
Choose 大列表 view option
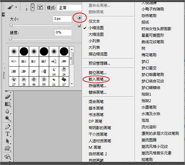point(94,47)
